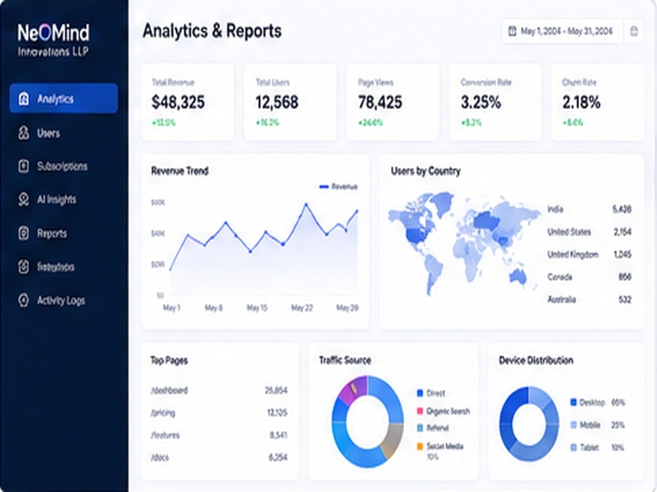Click the Social Media legend swatch
This screenshot has height=492, width=657.
[x=420, y=446]
